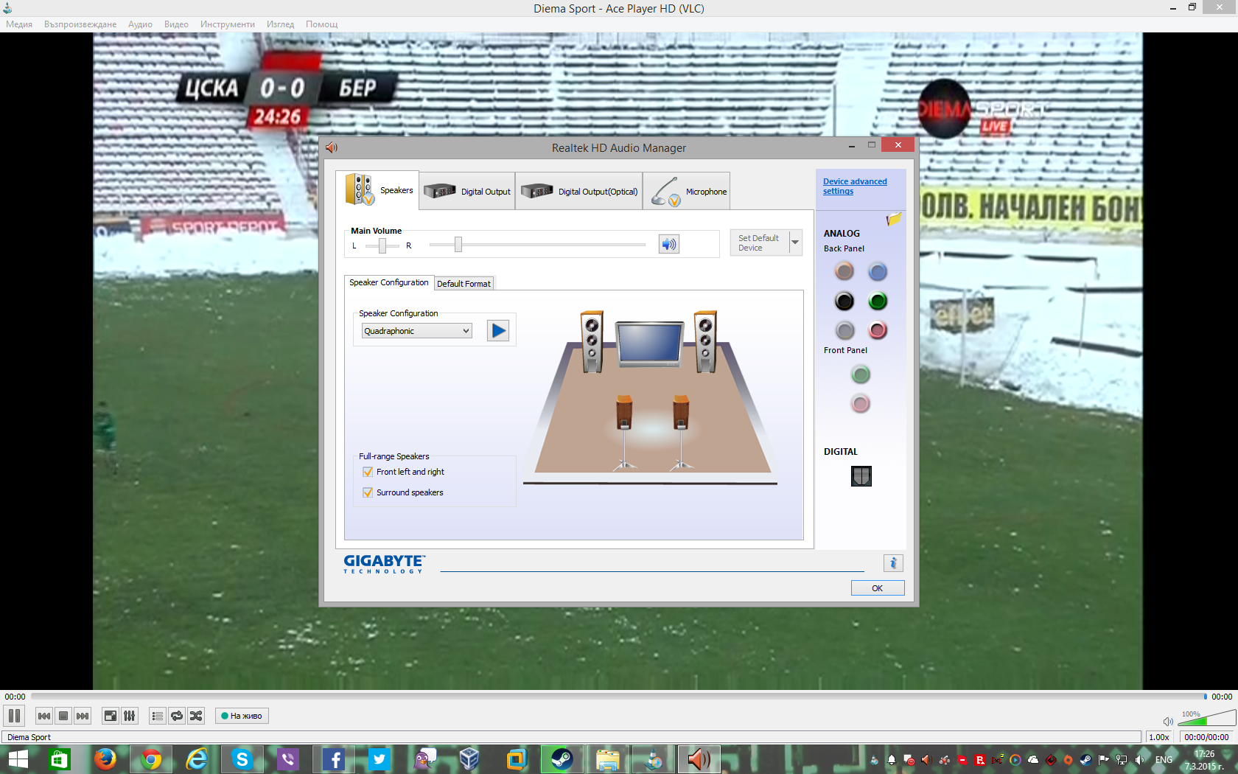This screenshot has height=774, width=1238.
Task: Open Skype from the taskbar
Action: pos(242,759)
